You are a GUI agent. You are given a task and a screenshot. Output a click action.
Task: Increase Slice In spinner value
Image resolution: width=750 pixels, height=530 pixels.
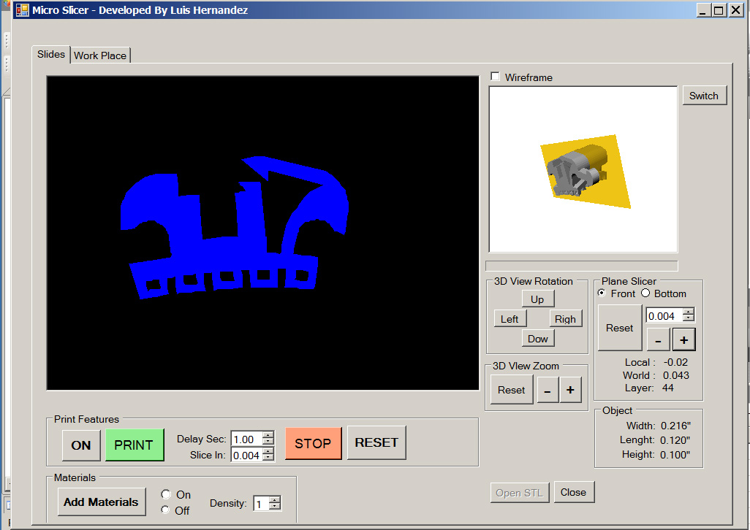click(269, 451)
